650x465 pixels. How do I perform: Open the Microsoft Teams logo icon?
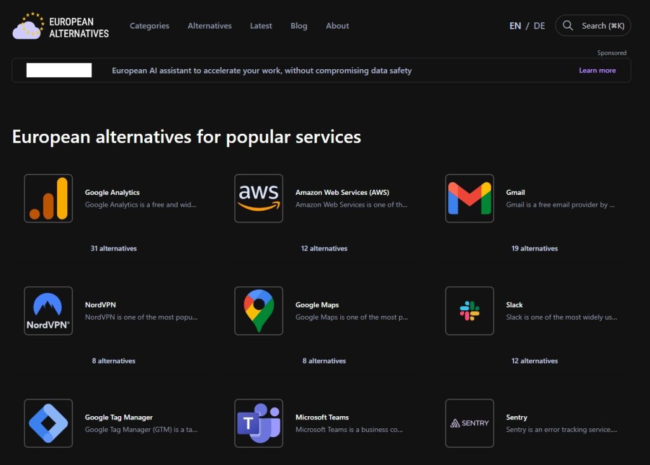click(258, 423)
